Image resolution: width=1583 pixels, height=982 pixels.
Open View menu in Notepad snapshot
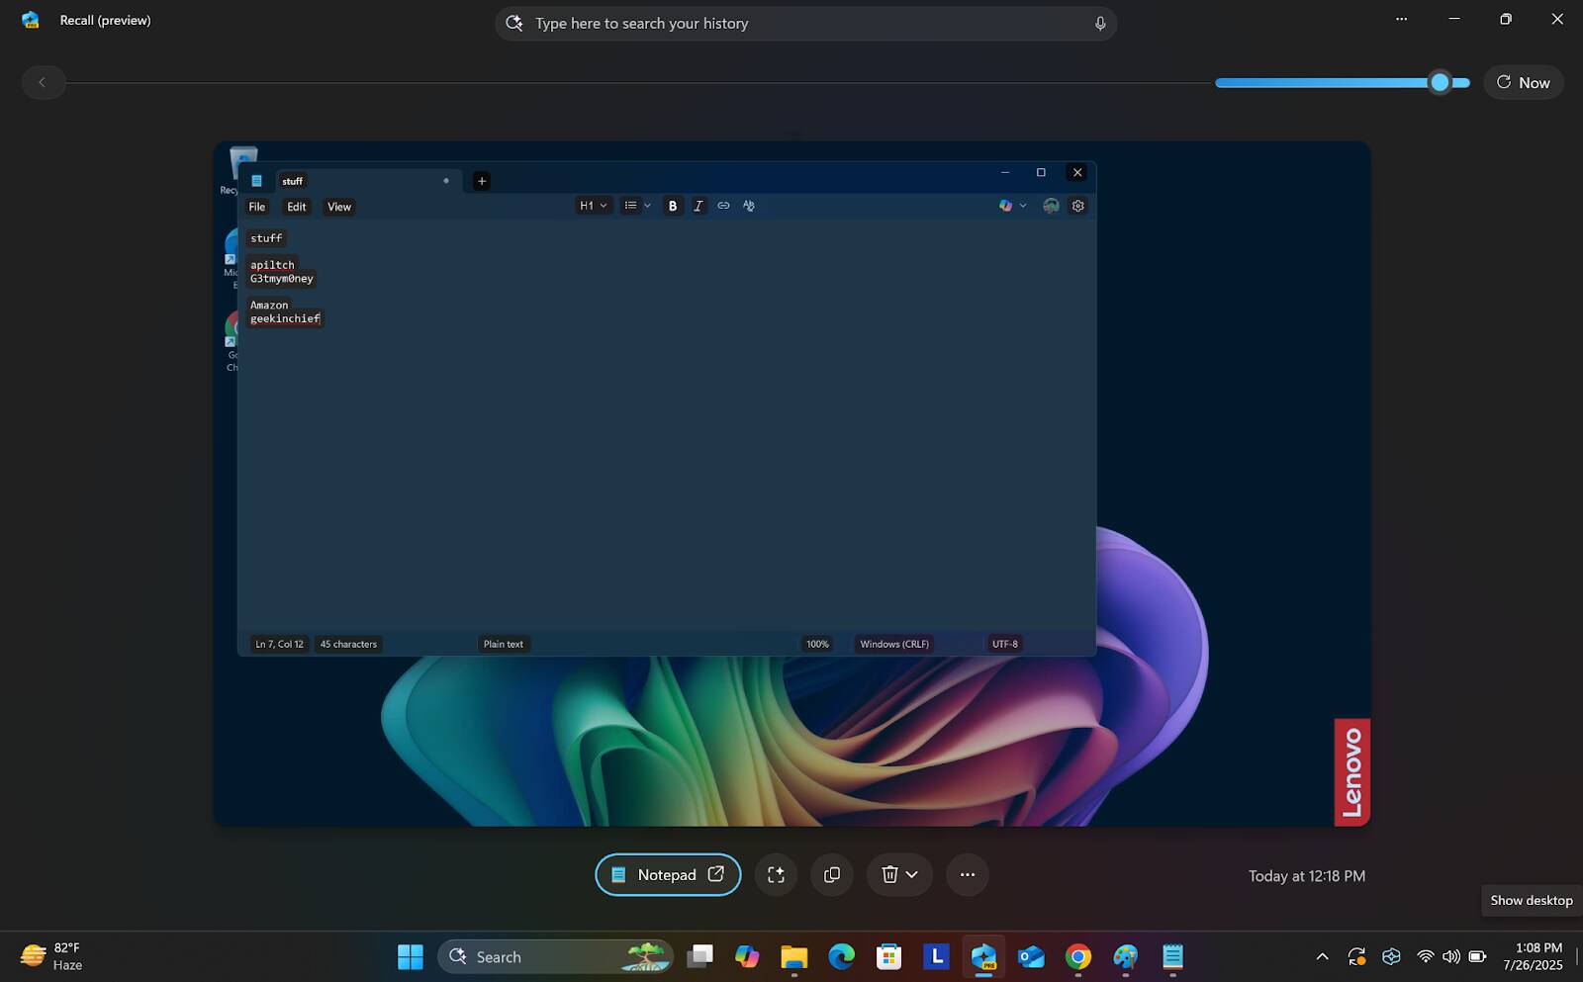click(339, 207)
